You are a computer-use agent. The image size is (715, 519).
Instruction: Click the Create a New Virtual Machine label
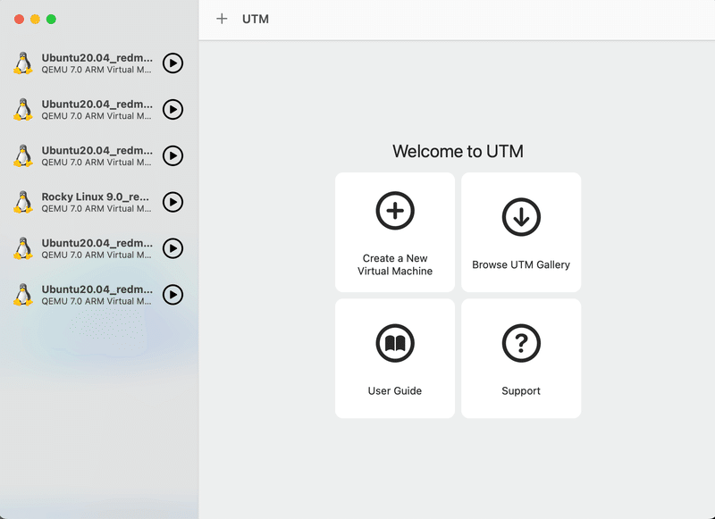point(395,264)
